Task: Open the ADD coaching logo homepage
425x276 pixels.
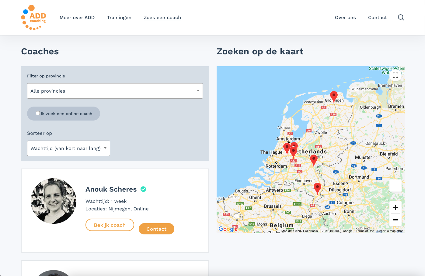Action: [x=33, y=18]
